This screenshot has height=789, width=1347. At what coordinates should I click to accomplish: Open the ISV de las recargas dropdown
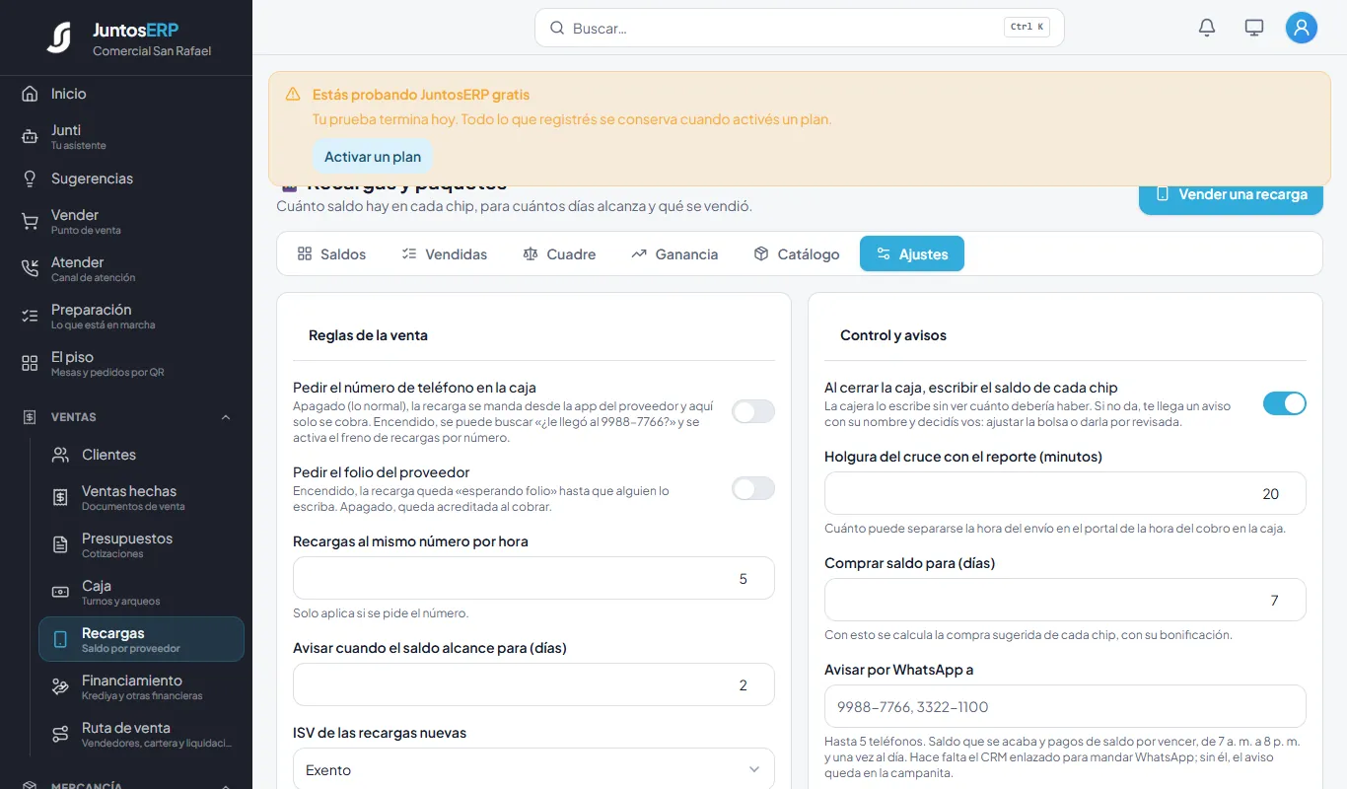click(533, 769)
